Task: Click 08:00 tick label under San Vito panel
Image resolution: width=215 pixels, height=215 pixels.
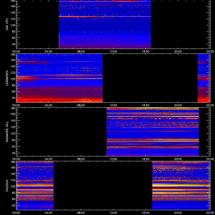Action: pyautogui.click(x=81, y=52)
